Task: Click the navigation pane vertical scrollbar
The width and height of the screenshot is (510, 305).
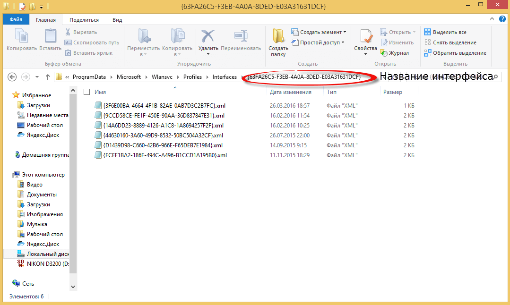Action: 73,189
